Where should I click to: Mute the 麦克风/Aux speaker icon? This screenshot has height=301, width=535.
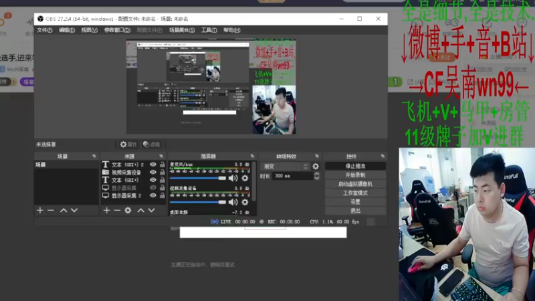(x=233, y=178)
